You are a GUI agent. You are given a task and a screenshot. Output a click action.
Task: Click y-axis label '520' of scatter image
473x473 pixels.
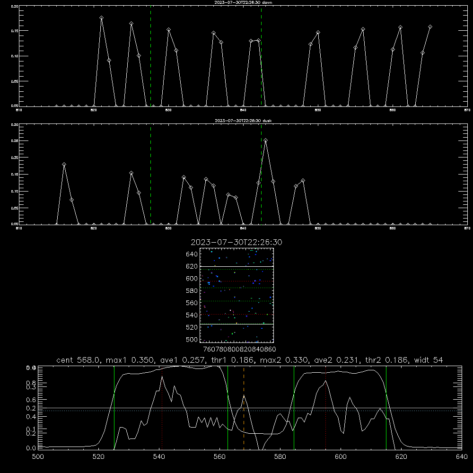pyautogui.click(x=192, y=327)
